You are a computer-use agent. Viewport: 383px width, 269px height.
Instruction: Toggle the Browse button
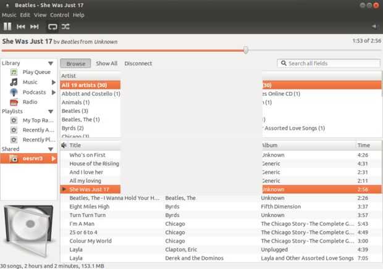76,64
